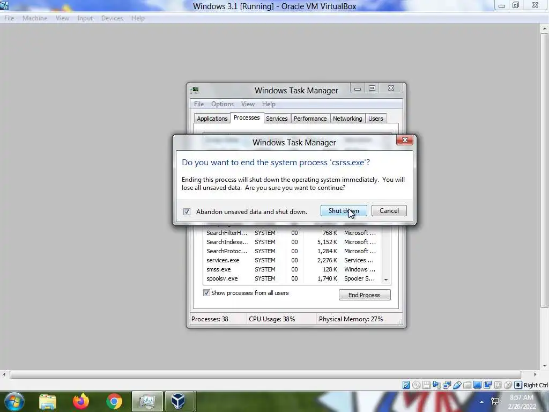Viewport: 549px width, 412px height.
Task: Show hidden tray icons arrow
Action: (482, 402)
